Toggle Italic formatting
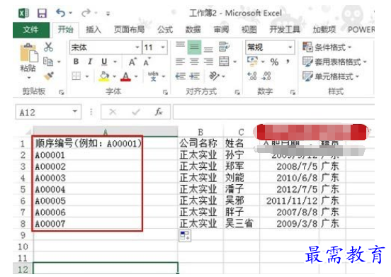 (x=90, y=62)
